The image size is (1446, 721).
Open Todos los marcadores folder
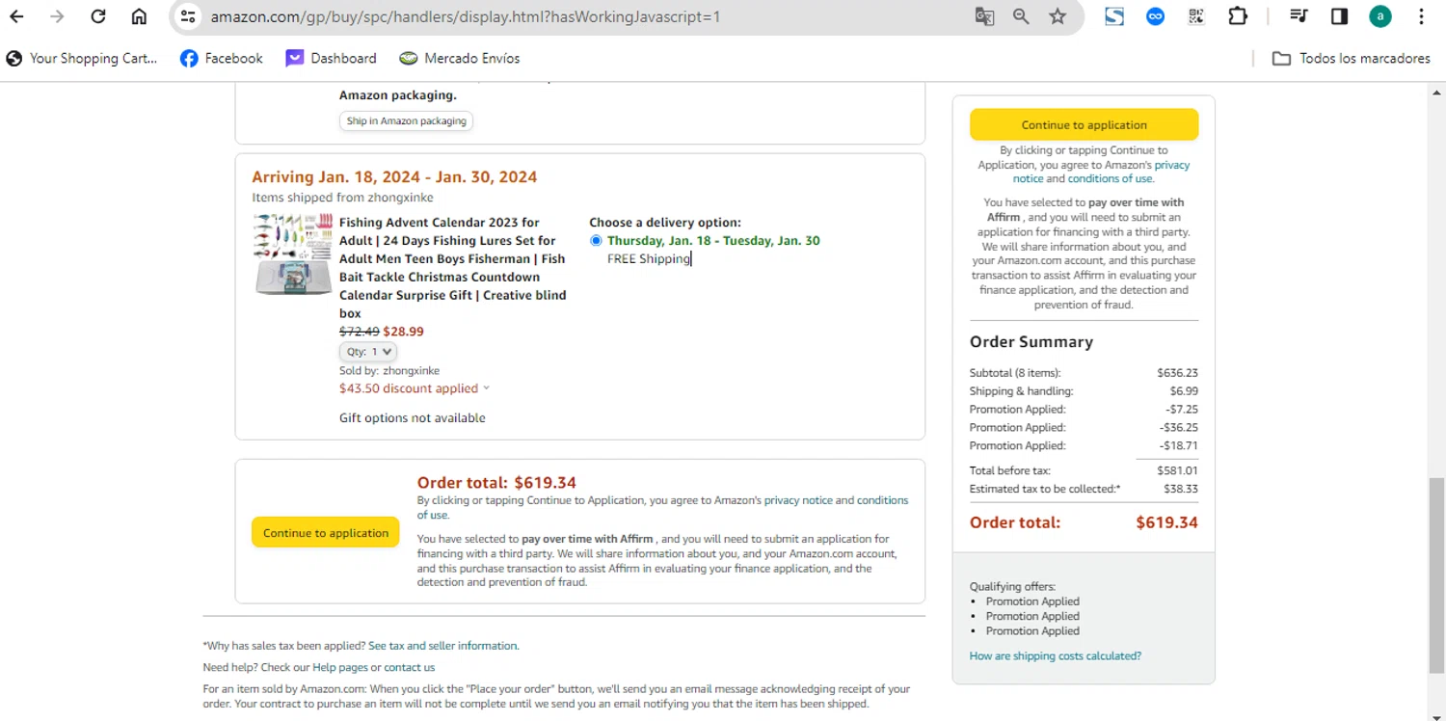(x=1352, y=59)
